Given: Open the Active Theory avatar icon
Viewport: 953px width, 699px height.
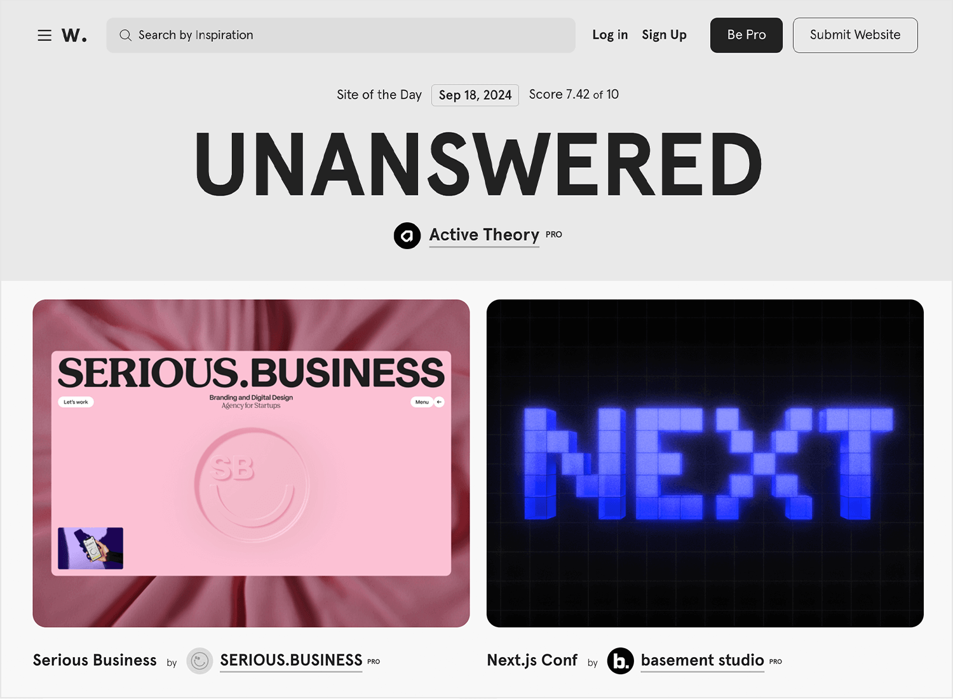Looking at the screenshot, I should (407, 236).
